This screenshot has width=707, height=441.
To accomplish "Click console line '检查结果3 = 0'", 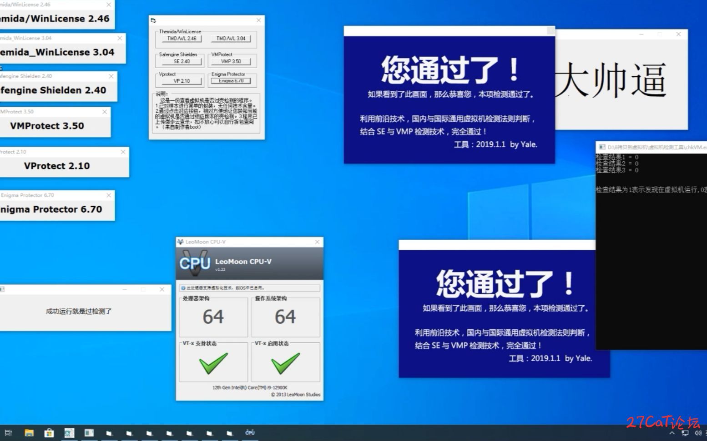I will point(617,170).
